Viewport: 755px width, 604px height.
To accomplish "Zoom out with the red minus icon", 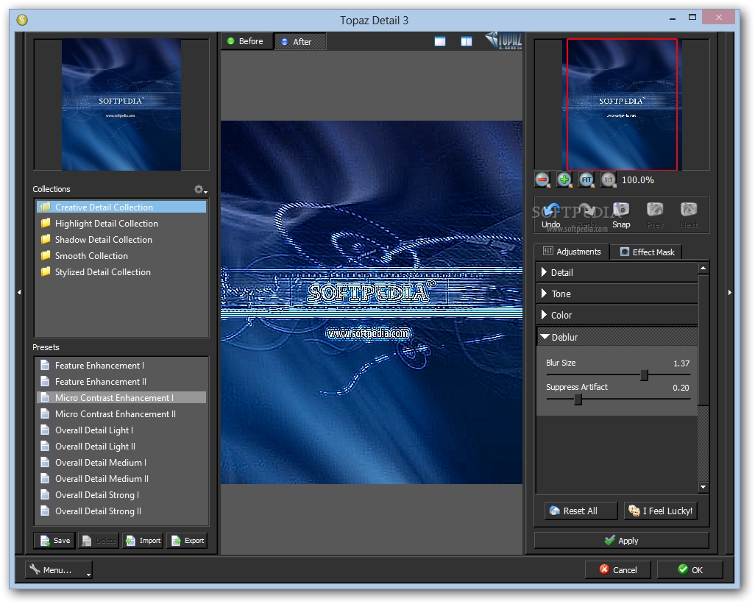I will [x=542, y=180].
